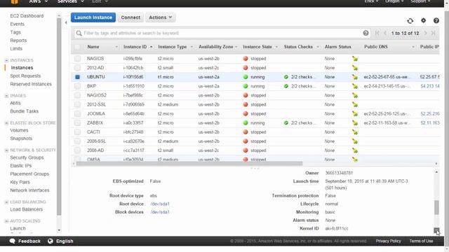
Task: Focus the filter by tags search field
Action: click(x=222, y=33)
